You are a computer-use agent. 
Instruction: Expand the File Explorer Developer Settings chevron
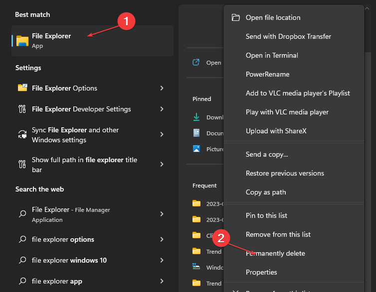tap(162, 109)
